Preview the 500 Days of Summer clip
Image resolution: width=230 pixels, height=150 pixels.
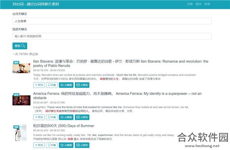39,145
